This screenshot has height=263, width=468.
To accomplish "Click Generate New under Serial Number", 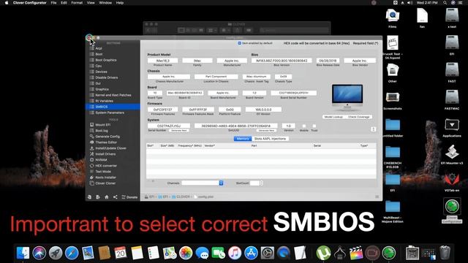I will pyautogui.click(x=179, y=131).
